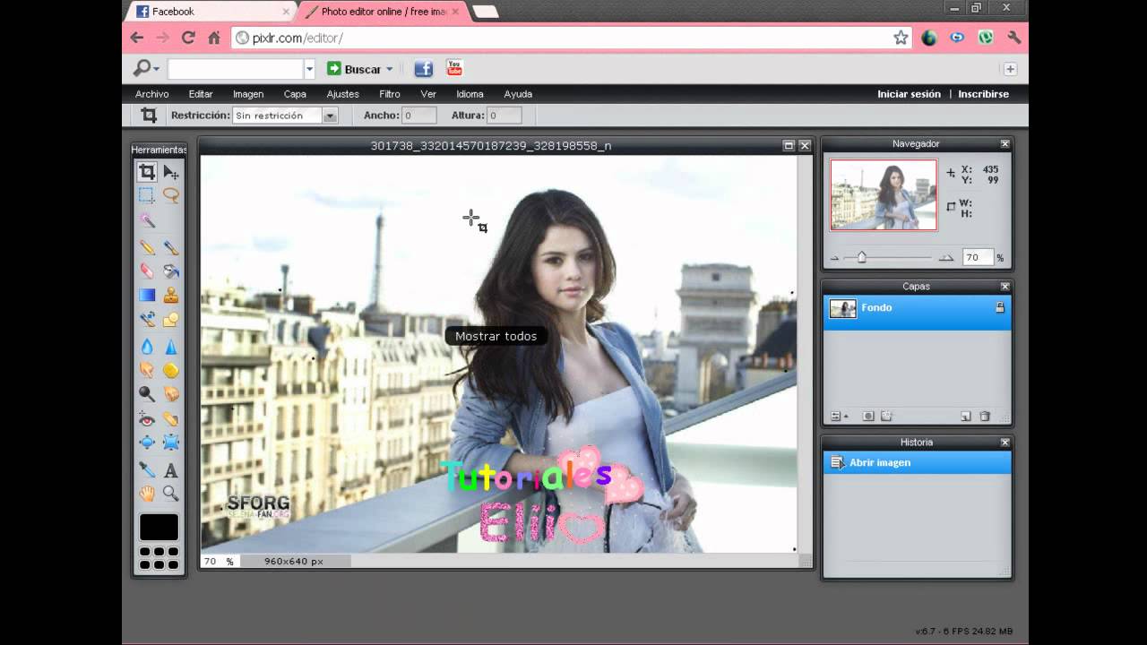Select the Type text tool
This screenshot has height=645, width=1147.
170,469
